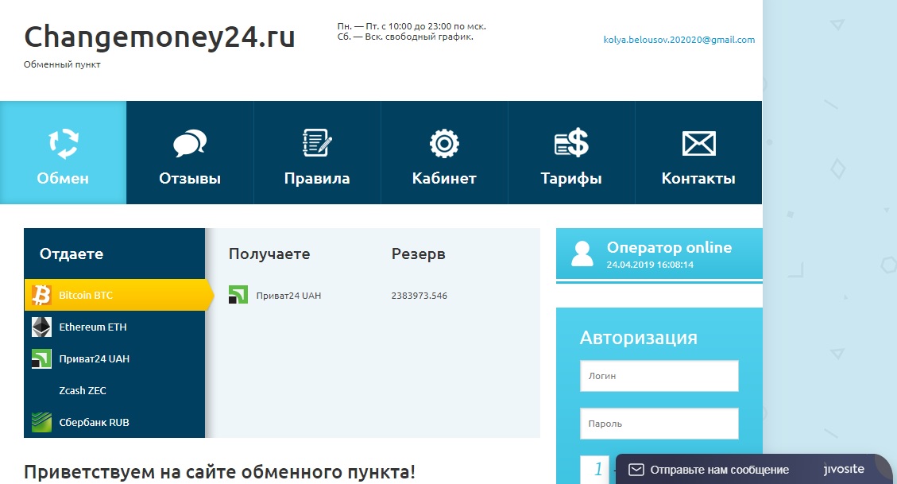Select Zcash ZEC currency
Screen dimensions: 897x484
tap(82, 390)
